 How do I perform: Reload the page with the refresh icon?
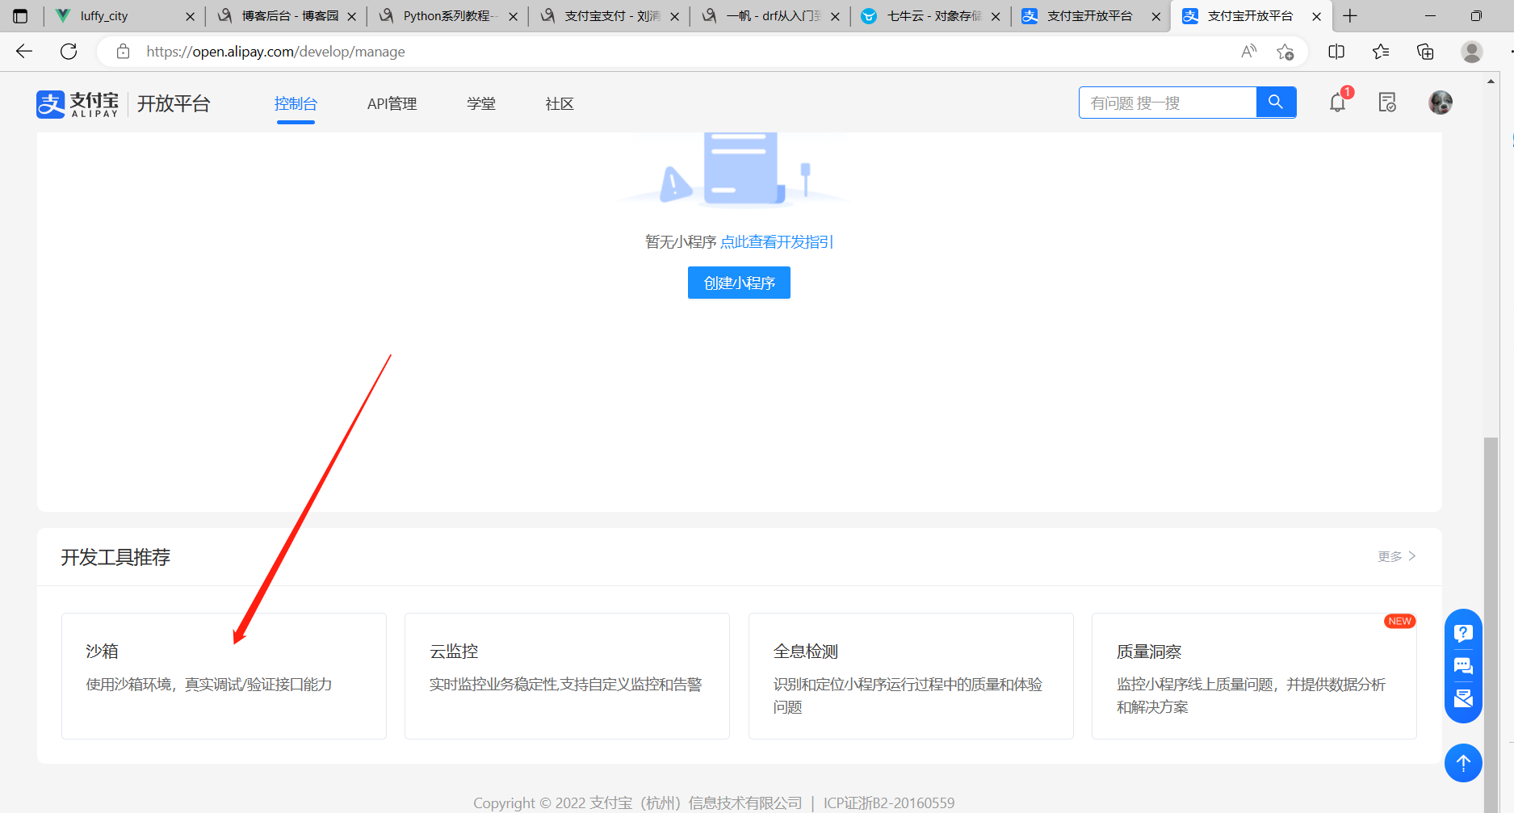click(69, 52)
